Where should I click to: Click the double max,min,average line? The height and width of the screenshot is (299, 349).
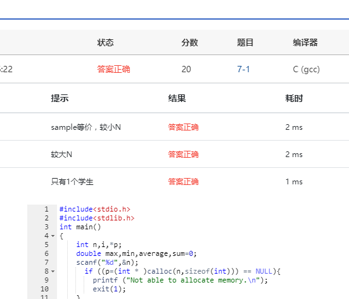136,253
